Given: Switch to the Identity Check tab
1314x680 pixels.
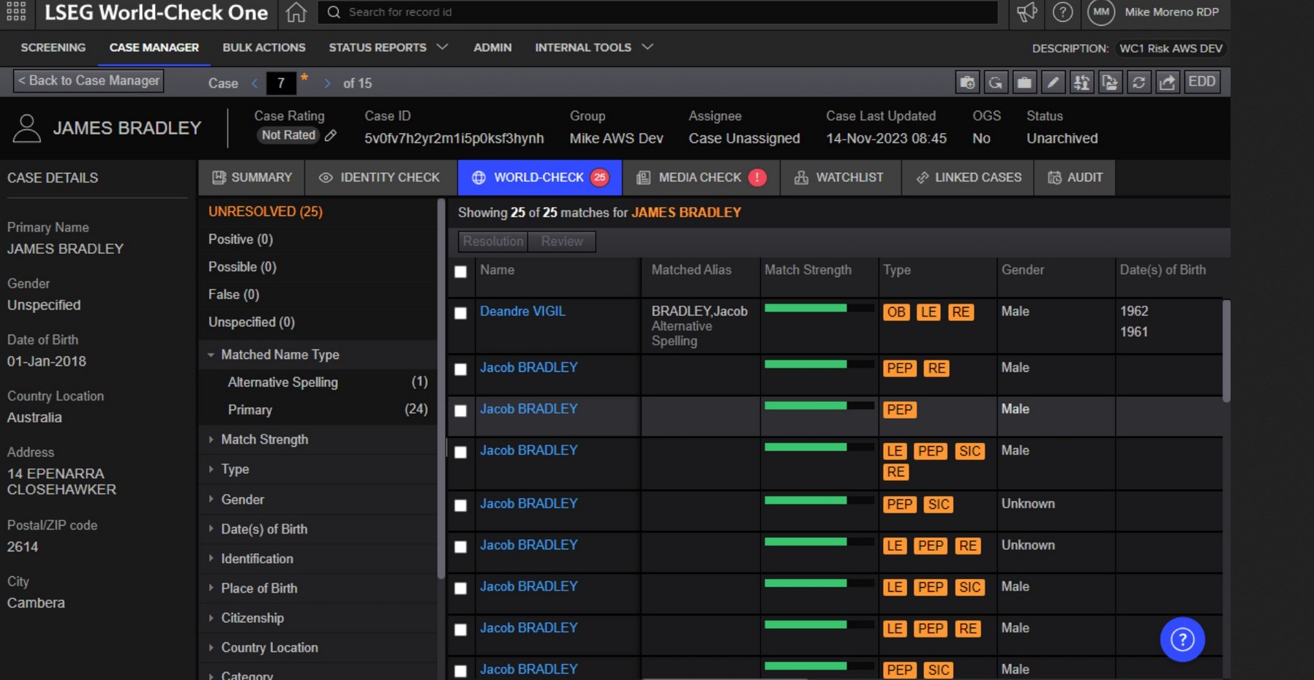Looking at the screenshot, I should pos(380,178).
